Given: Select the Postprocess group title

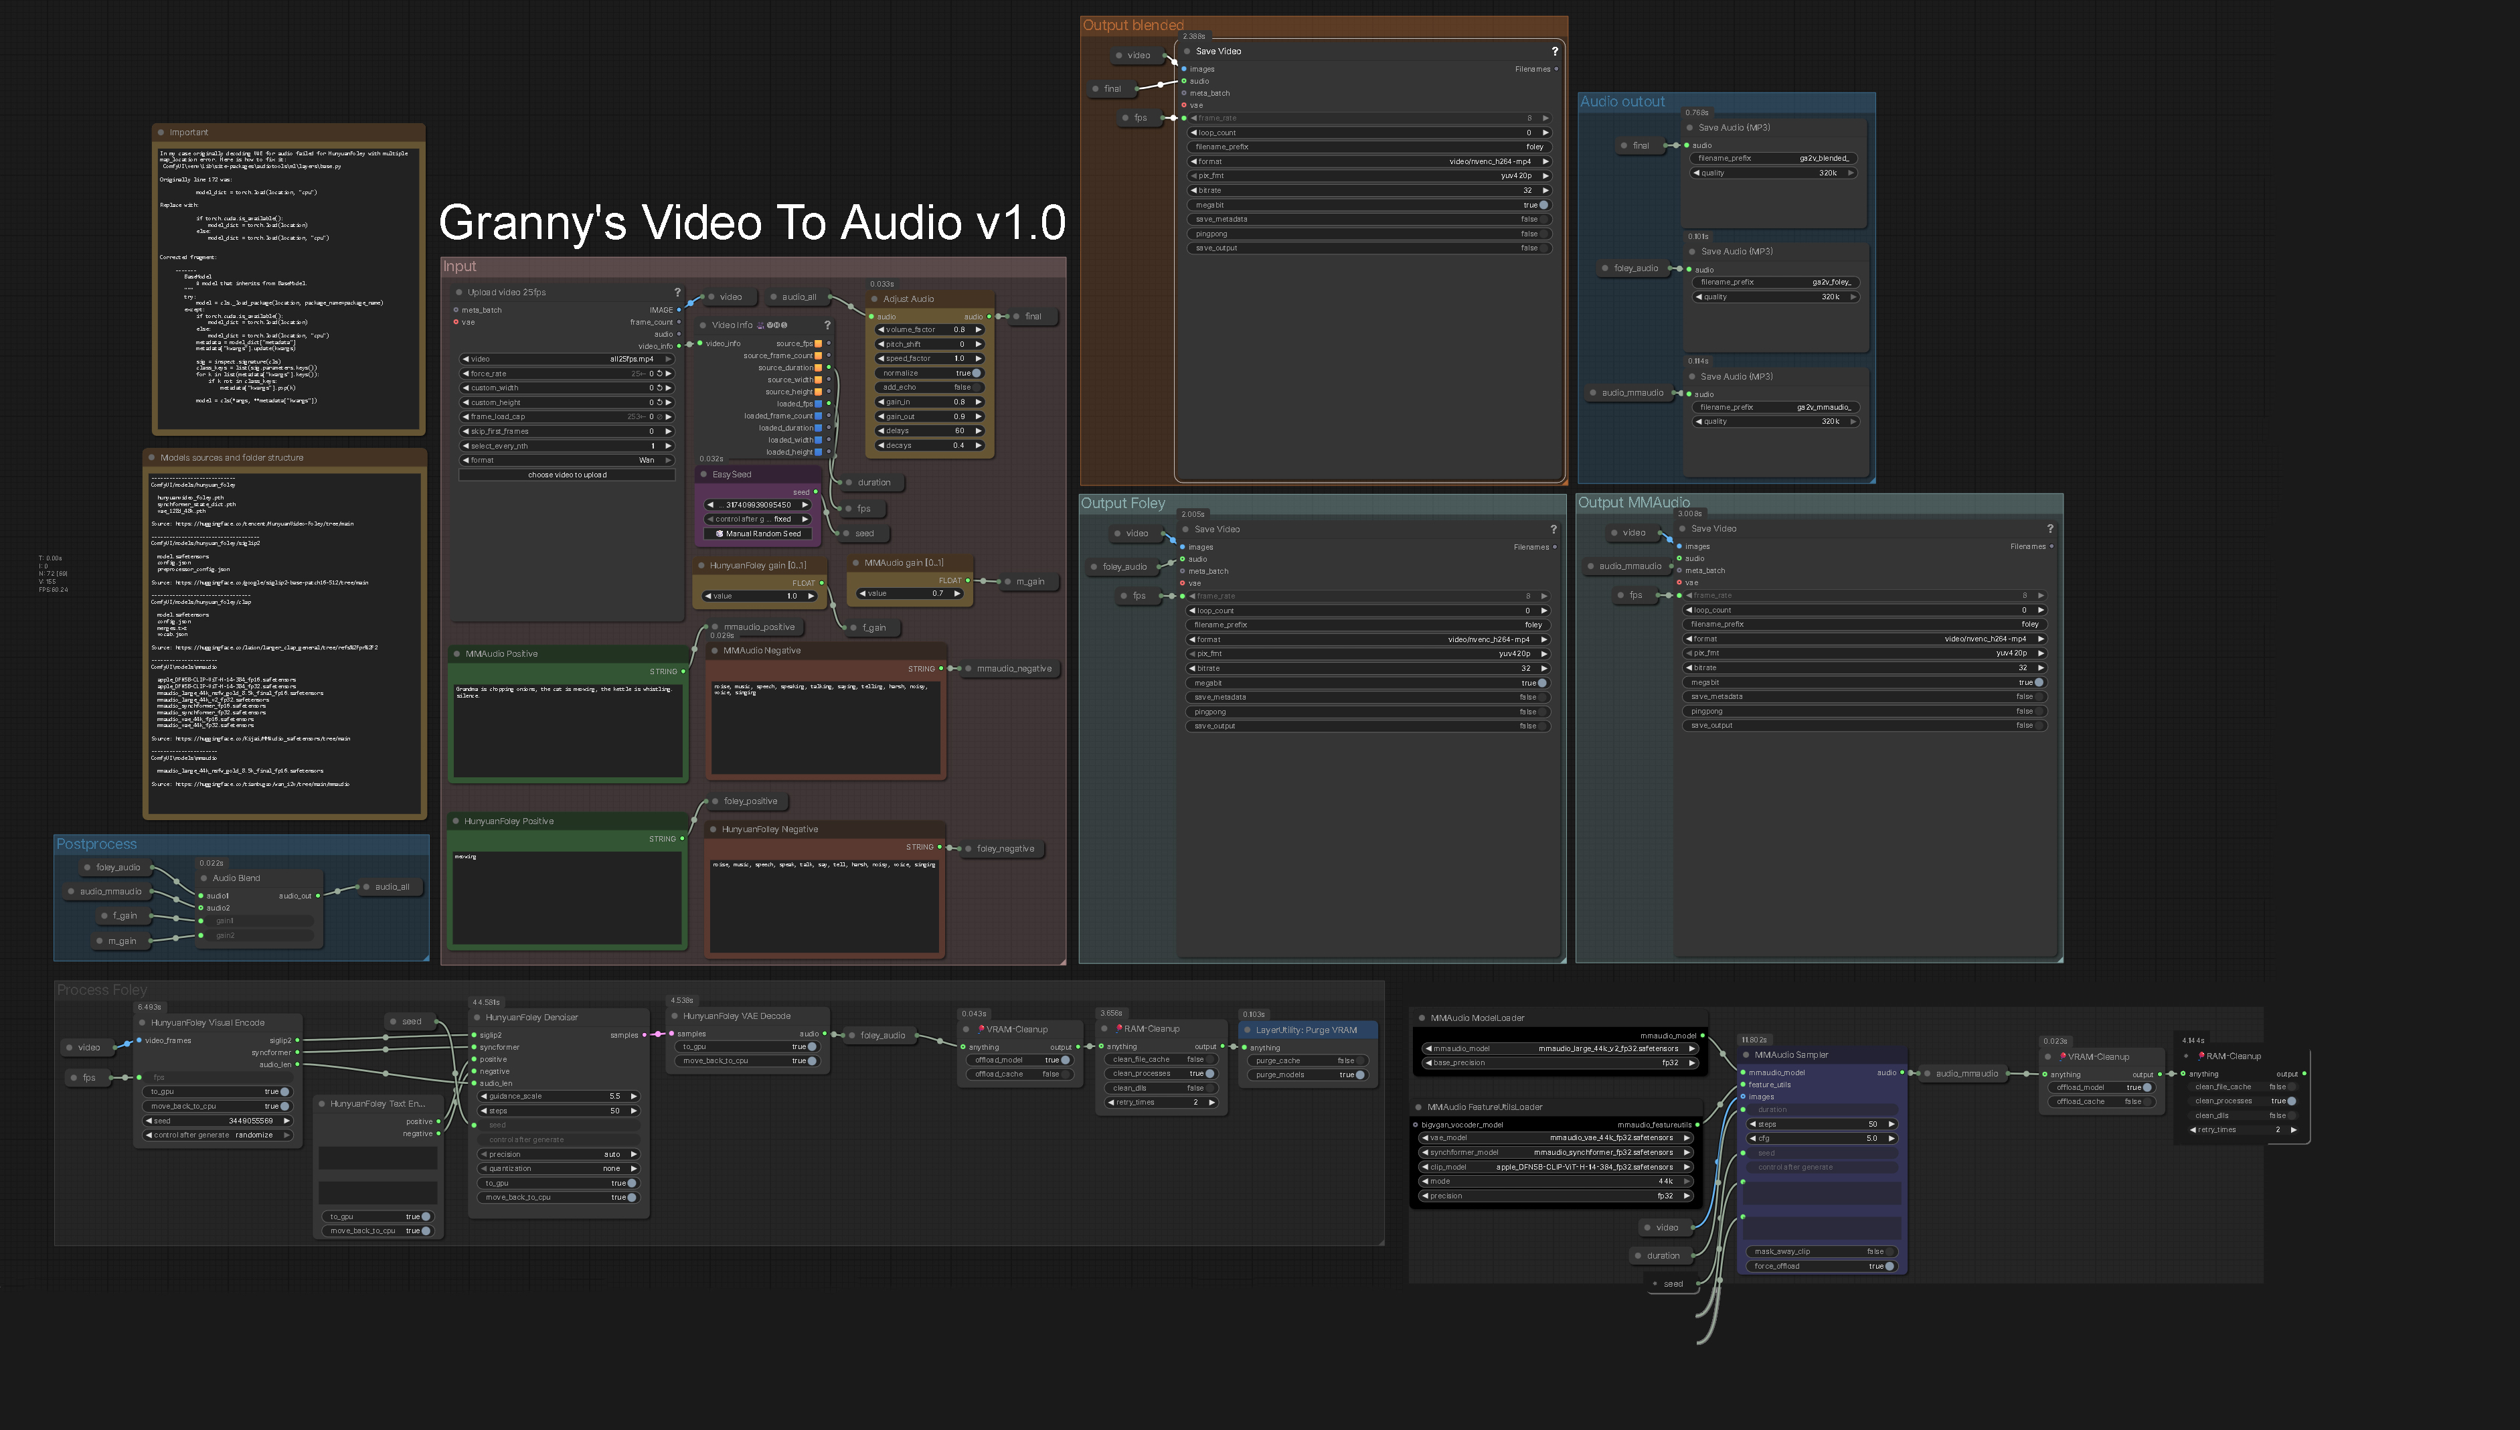Looking at the screenshot, I should click(x=96, y=845).
